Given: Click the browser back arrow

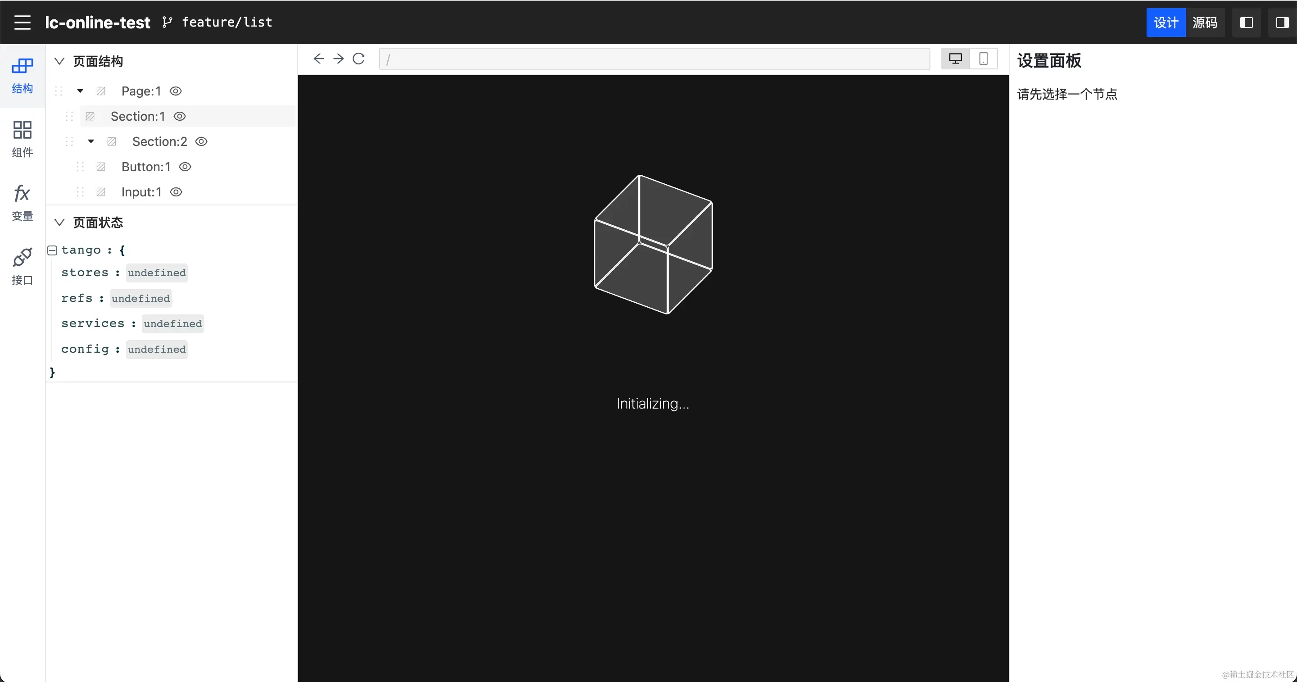Looking at the screenshot, I should click(x=318, y=59).
